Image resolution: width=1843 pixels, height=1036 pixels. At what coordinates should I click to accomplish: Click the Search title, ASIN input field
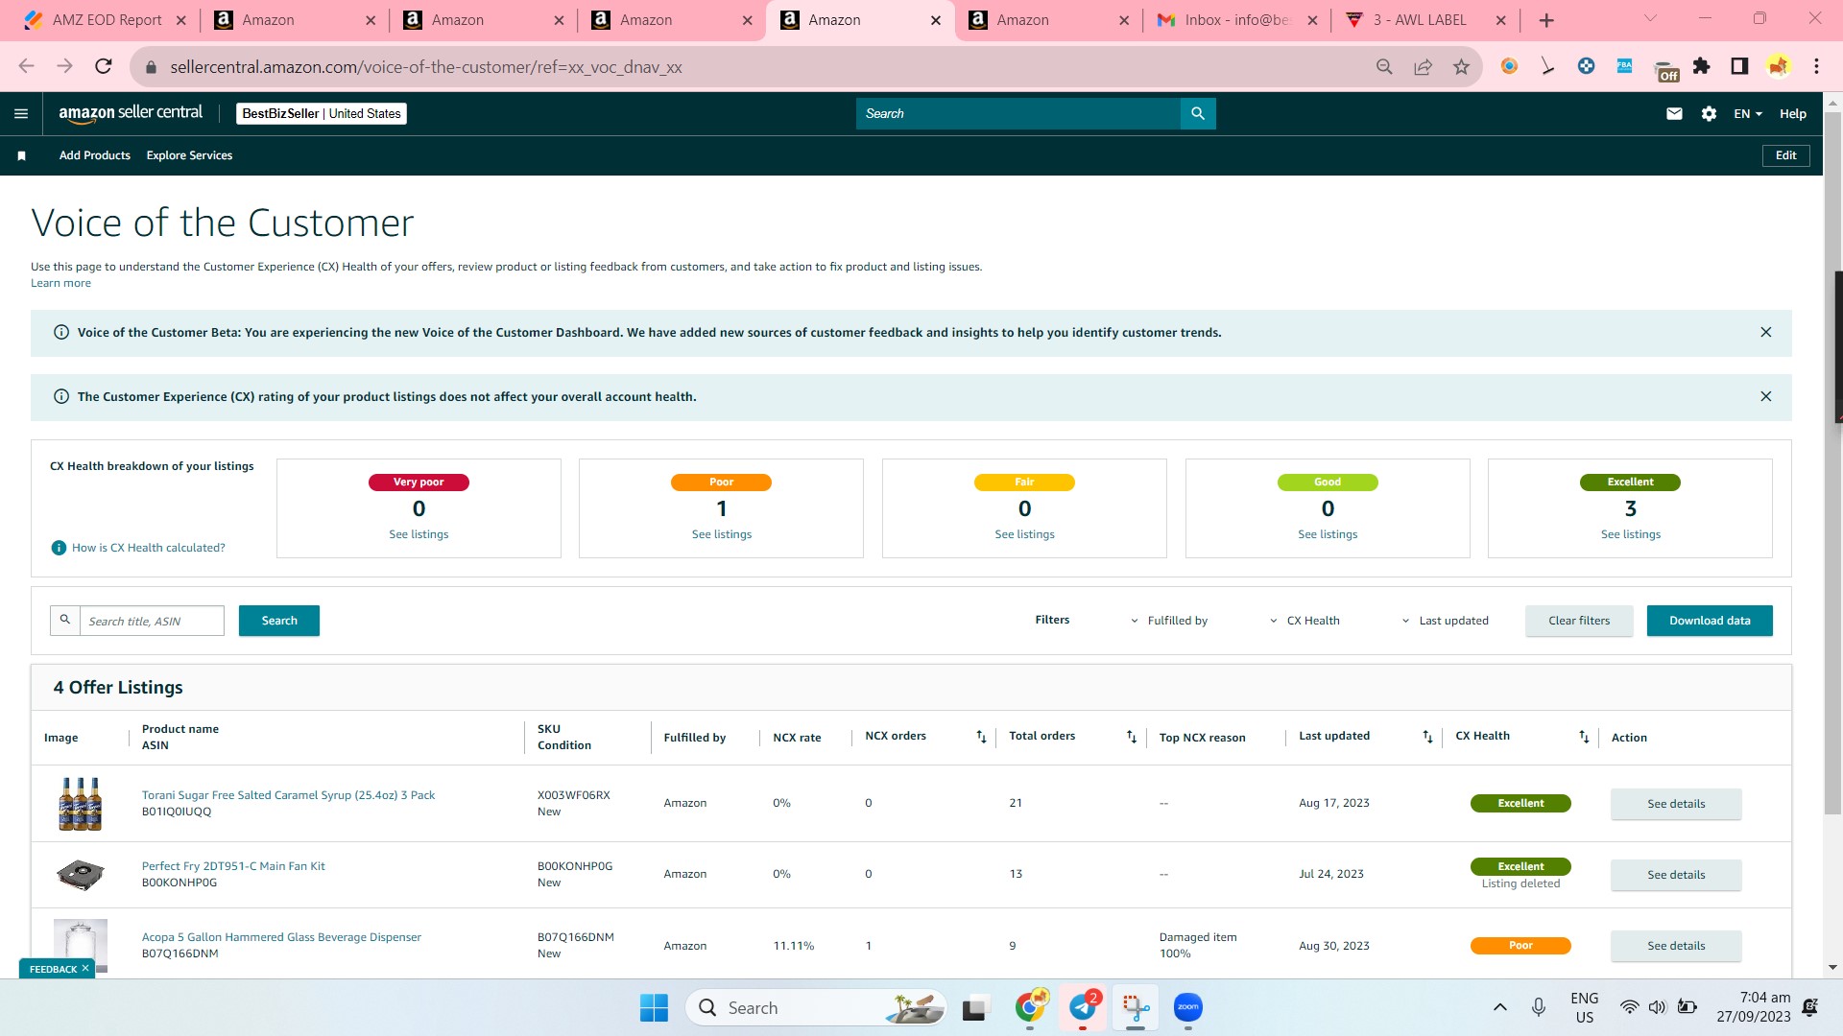[152, 621]
